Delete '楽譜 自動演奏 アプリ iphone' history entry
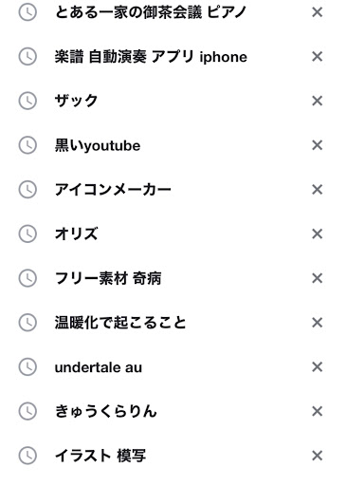The height and width of the screenshot is (486, 346). (317, 57)
